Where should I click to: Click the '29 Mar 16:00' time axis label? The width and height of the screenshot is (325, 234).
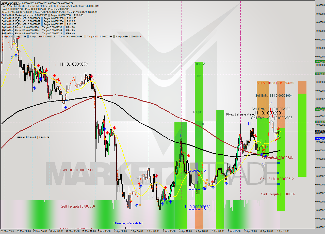pos(40,231)
